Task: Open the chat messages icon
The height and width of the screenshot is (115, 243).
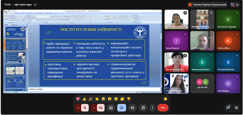Action: pyautogui.click(x=228, y=108)
